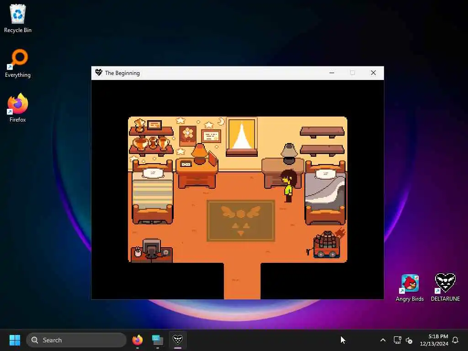Image resolution: width=468 pixels, height=351 pixels.
Task: Minimize The Beginning game window
Action: (332, 73)
